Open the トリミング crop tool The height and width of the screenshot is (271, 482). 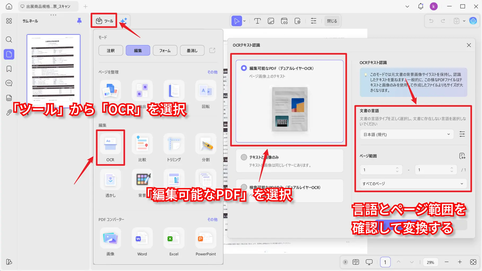coord(174,147)
